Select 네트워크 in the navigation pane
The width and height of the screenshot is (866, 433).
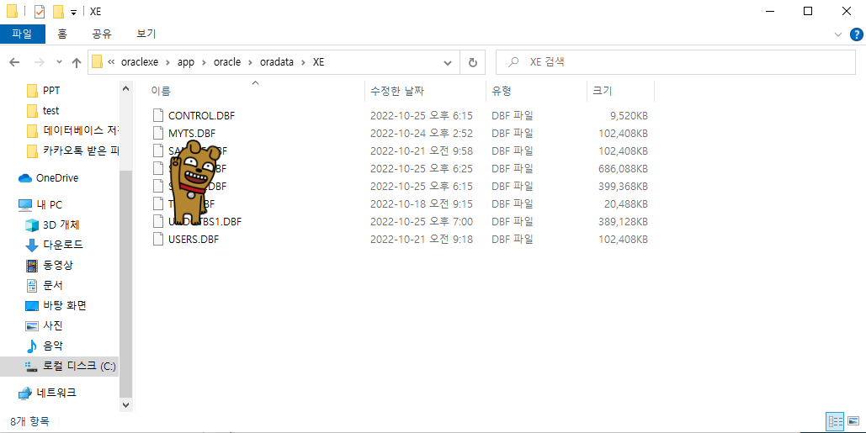click(56, 393)
